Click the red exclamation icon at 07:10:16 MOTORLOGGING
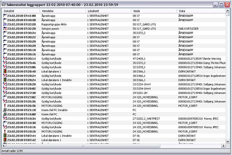Screen dimensions: 232x155 [5, 132]
